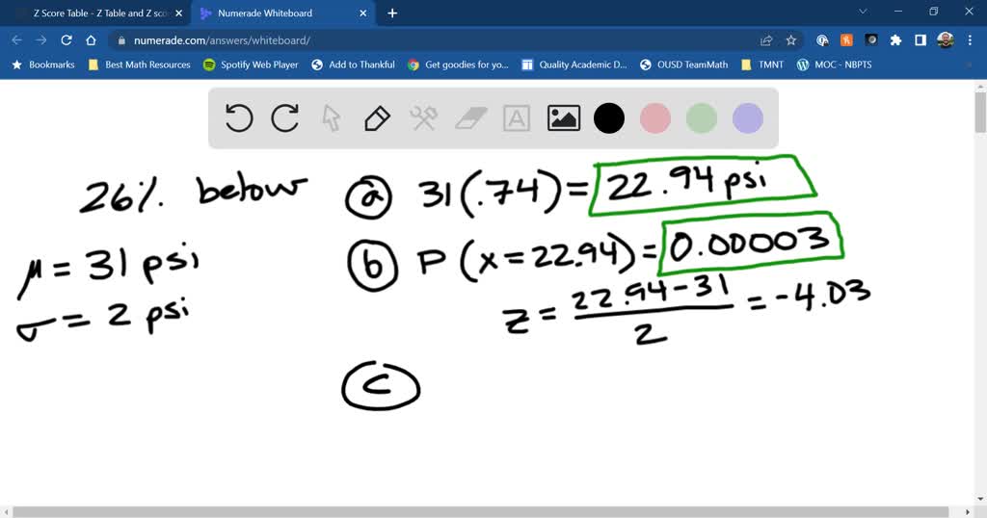Open a new browser tab
The height and width of the screenshot is (518, 987).
(392, 13)
